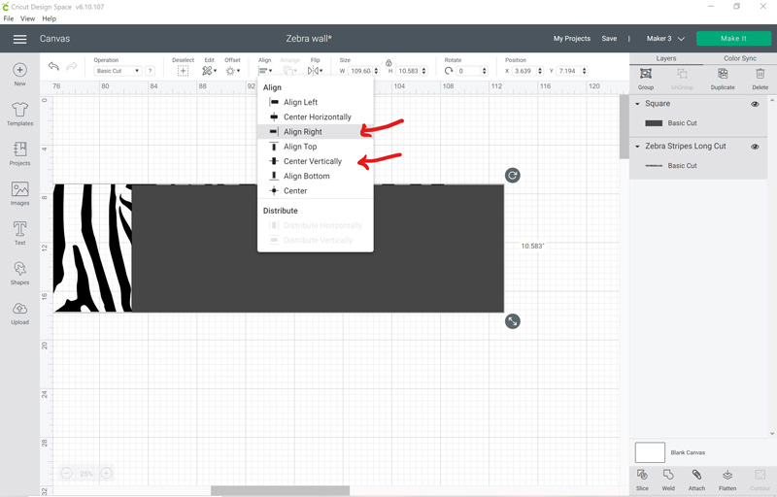Click the height stepper arrows
The height and width of the screenshot is (497, 777).
pyautogui.click(x=423, y=71)
